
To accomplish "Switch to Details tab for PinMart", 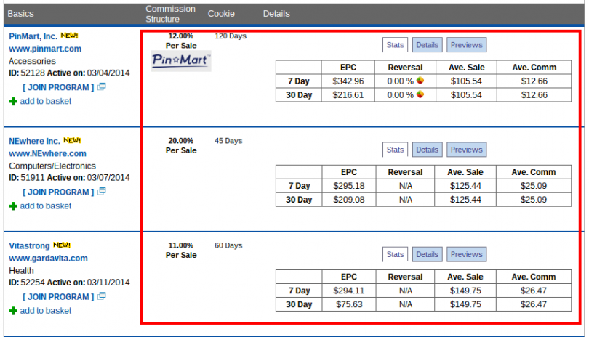I will click(x=427, y=44).
